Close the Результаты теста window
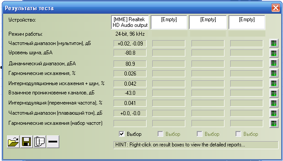This screenshot has width=283, height=161. 276,8
